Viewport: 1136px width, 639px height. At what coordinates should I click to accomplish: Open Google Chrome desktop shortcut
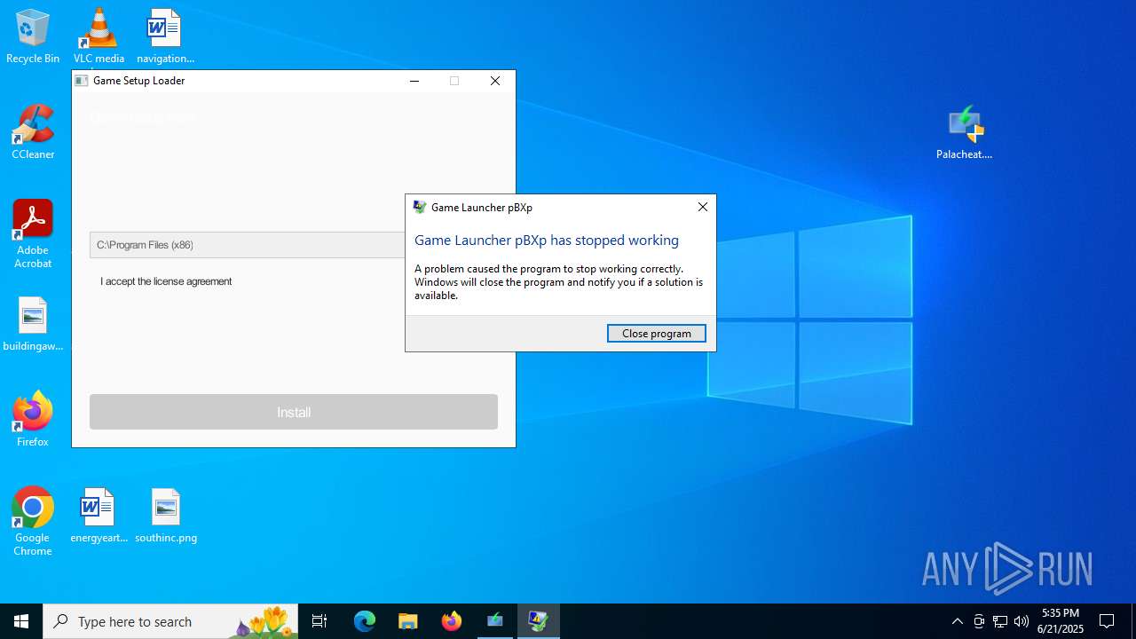tap(33, 521)
